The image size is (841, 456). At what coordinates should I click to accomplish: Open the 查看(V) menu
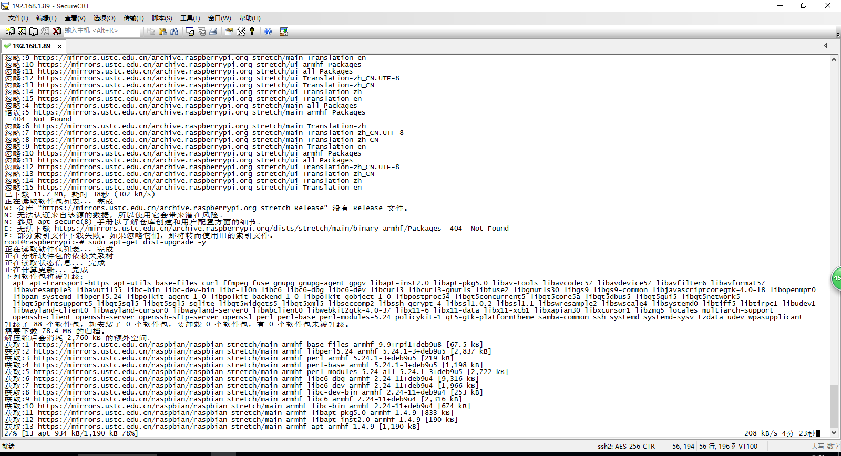[x=75, y=18]
